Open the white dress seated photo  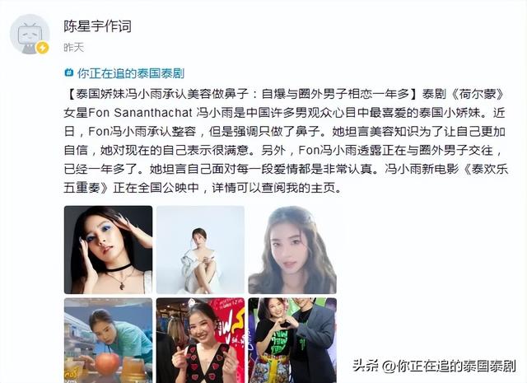(x=200, y=250)
